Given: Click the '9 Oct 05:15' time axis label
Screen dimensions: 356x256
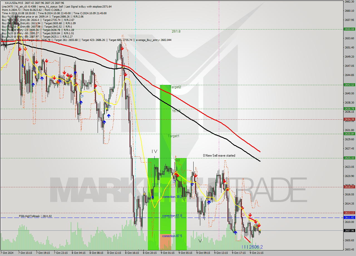Looking at the screenshot, I should click(x=185, y=253).
